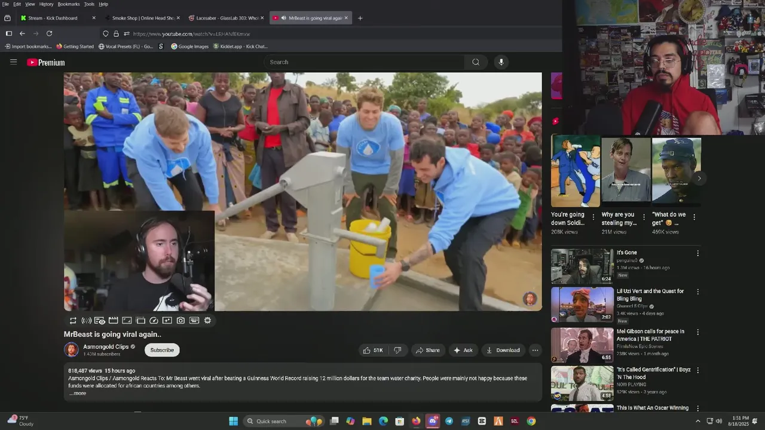765x430 pixels.
Task: Click the YouTube Premium logo
Action: (46, 62)
